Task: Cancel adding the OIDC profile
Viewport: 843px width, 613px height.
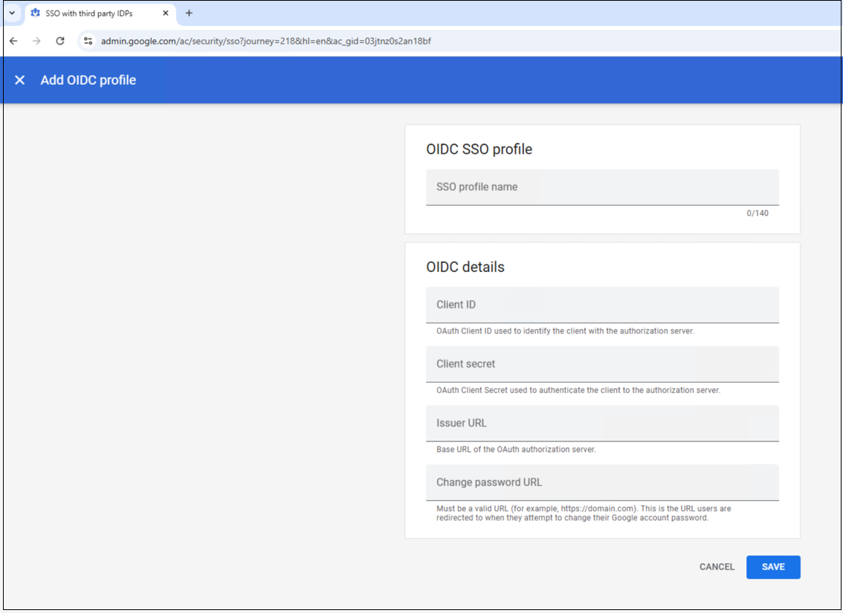Action: (717, 567)
